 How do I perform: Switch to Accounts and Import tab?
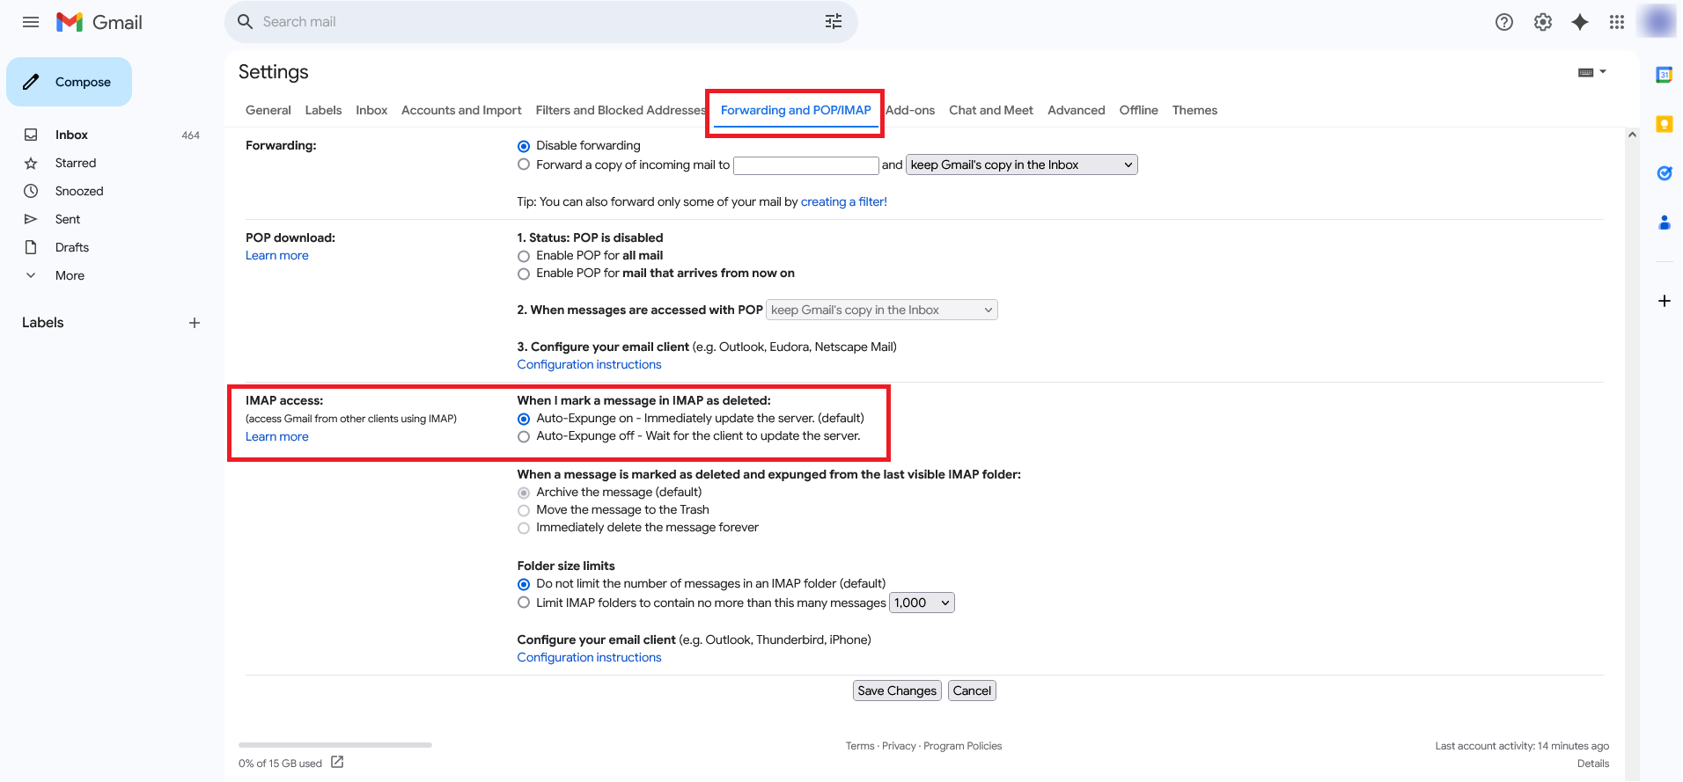point(461,110)
